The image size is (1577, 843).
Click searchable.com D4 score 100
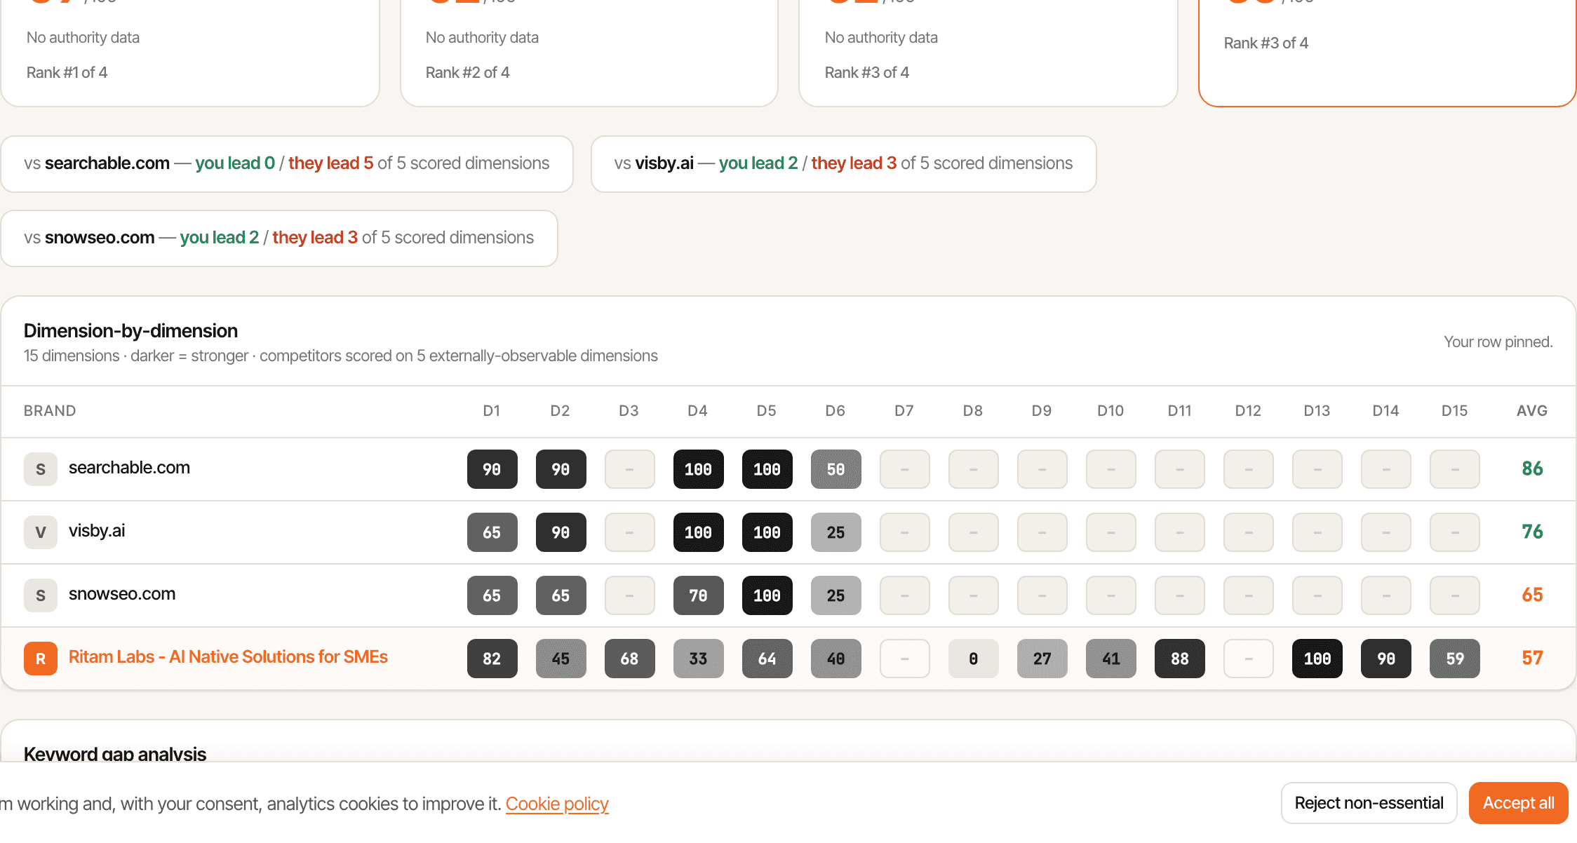point(699,469)
